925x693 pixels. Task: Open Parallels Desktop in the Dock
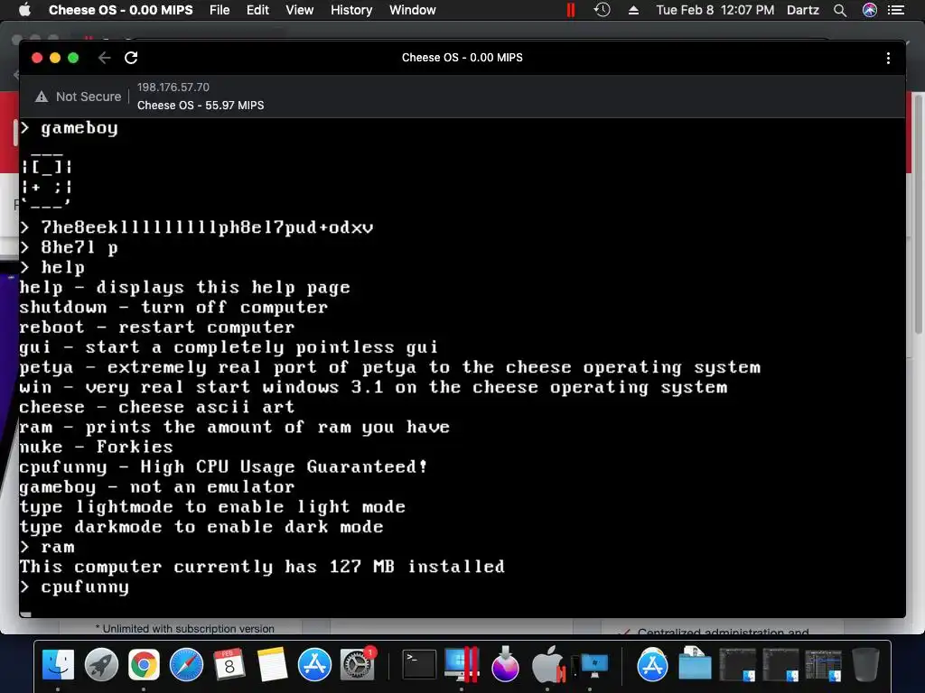[462, 665]
